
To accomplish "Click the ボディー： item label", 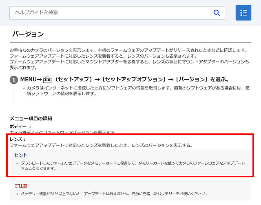I will pyautogui.click(x=20, y=126).
